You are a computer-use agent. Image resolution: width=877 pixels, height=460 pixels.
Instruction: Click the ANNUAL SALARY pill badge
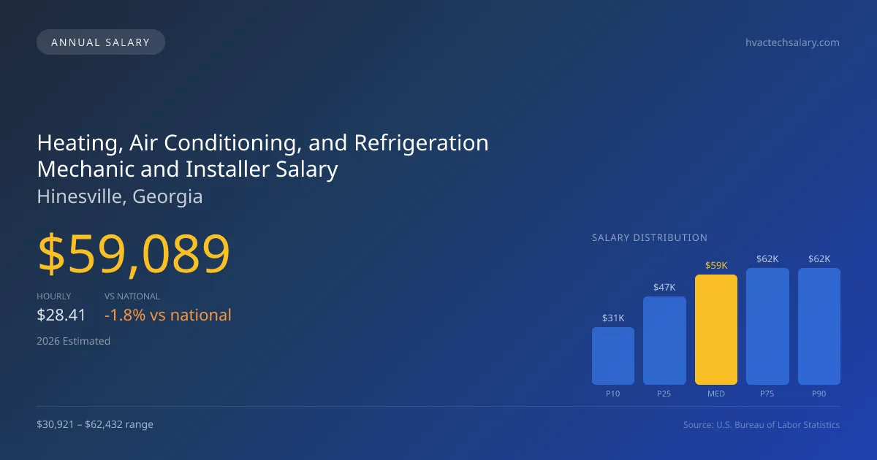click(101, 42)
